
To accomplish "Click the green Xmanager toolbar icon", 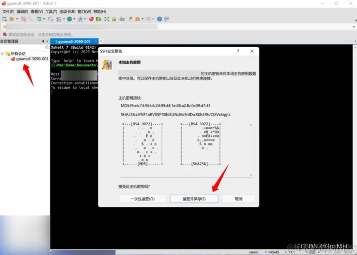I will click(98, 19).
